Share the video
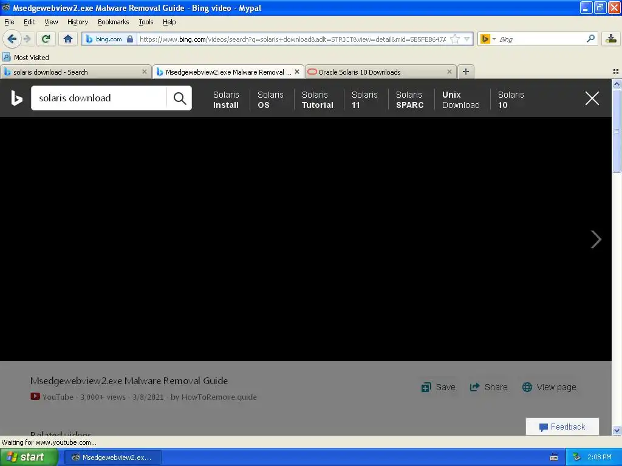Viewport: 622px width, 466px height. (489, 387)
